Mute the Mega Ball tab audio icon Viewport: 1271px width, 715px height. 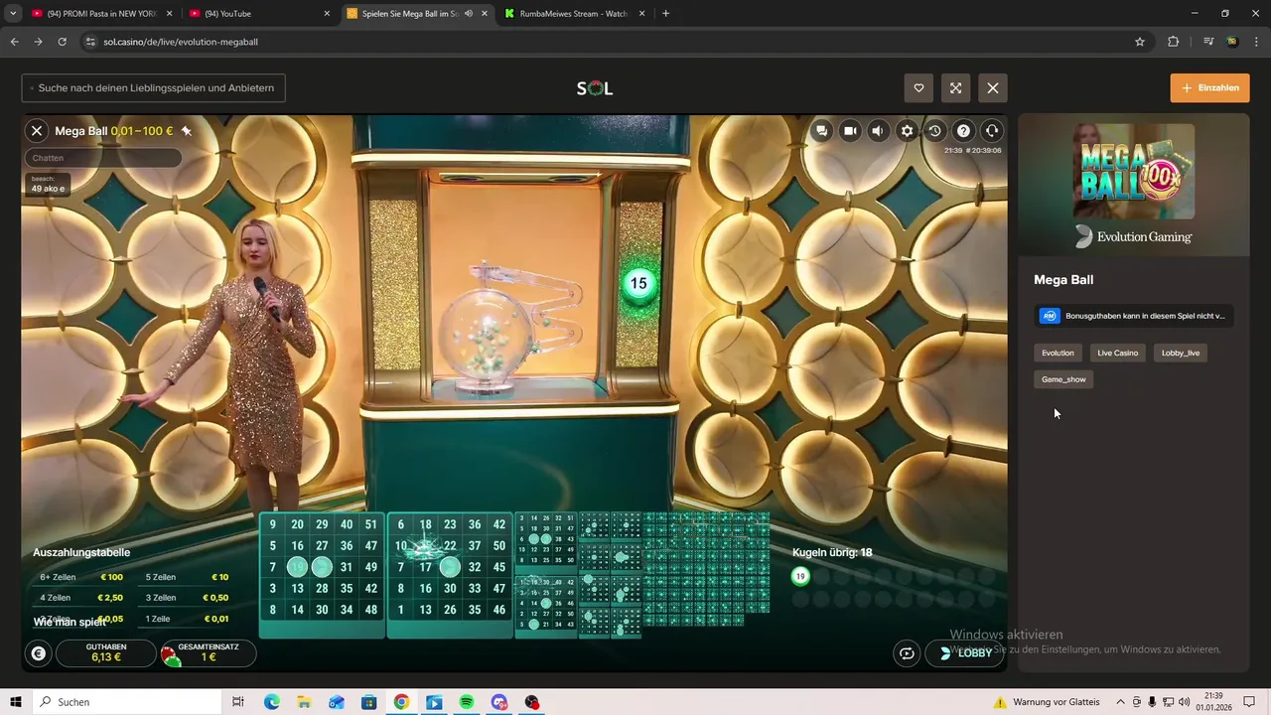point(469,14)
